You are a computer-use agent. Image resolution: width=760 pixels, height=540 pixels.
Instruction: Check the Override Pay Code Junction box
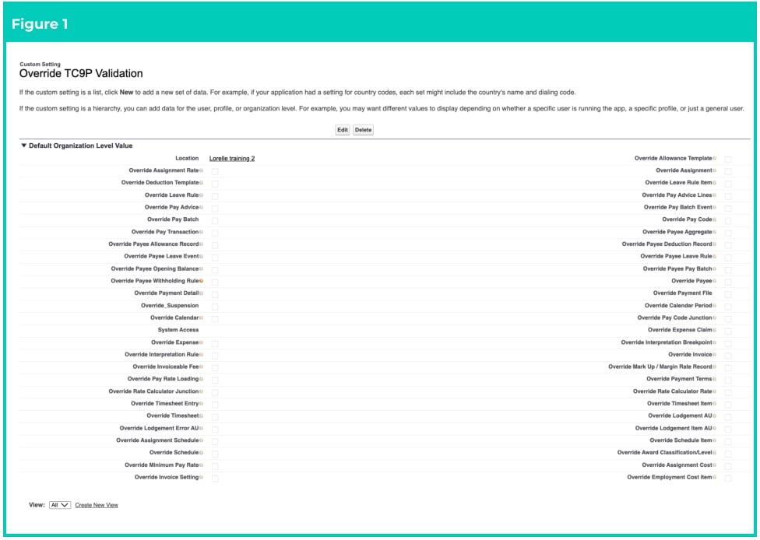728,319
